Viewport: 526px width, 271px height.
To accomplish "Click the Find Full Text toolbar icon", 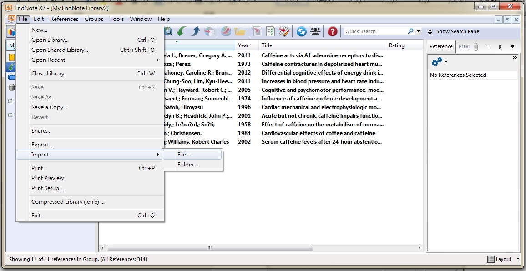I will click(209, 31).
